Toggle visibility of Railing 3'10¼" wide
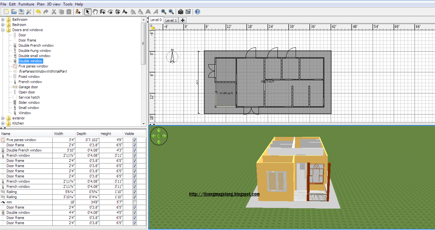The height and width of the screenshot is (230, 435). tap(134, 197)
